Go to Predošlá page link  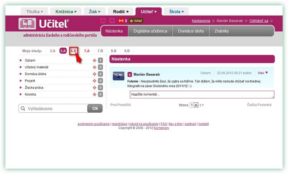tap(124, 105)
